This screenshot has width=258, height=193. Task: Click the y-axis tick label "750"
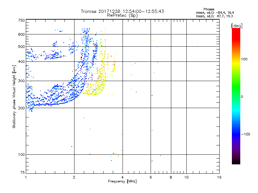(x=21, y=20)
